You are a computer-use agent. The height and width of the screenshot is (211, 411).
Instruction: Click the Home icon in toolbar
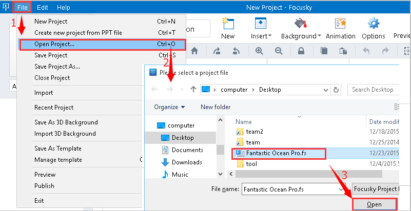pos(194,51)
